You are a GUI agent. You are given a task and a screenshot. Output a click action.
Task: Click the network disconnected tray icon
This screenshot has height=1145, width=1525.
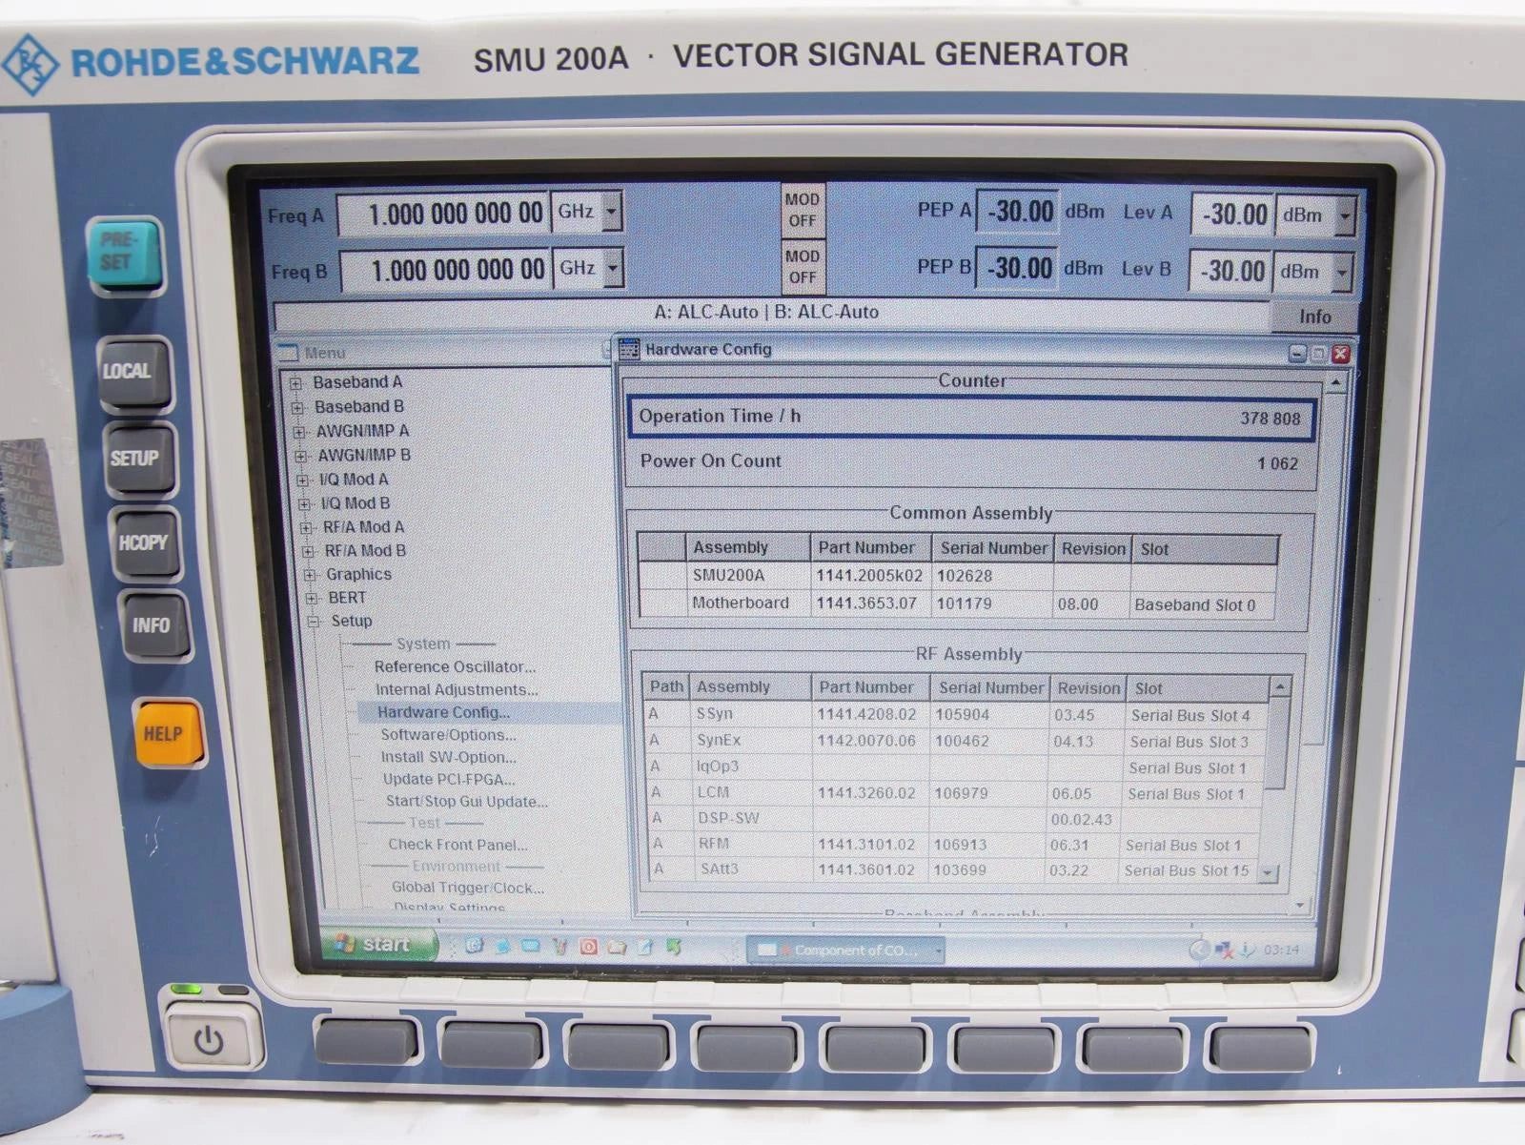click(1225, 950)
